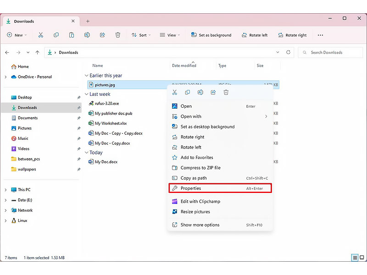Switch to the large thumbnails view icon in the status bar

[x=362, y=258]
